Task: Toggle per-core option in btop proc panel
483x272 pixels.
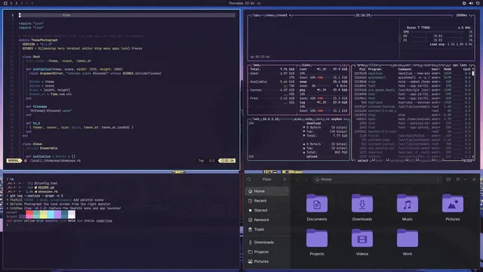Action: pos(412,65)
